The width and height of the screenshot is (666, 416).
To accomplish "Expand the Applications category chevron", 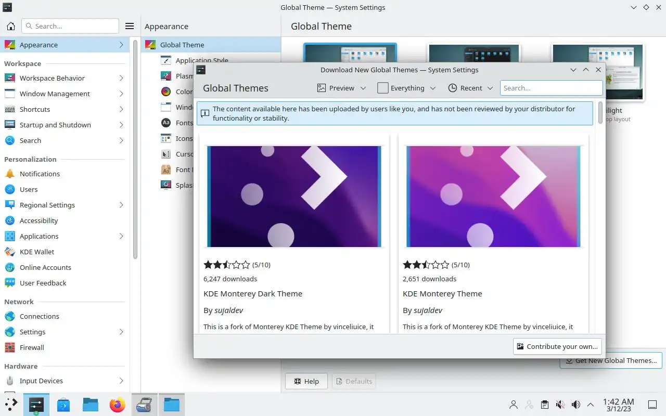I will (x=121, y=236).
